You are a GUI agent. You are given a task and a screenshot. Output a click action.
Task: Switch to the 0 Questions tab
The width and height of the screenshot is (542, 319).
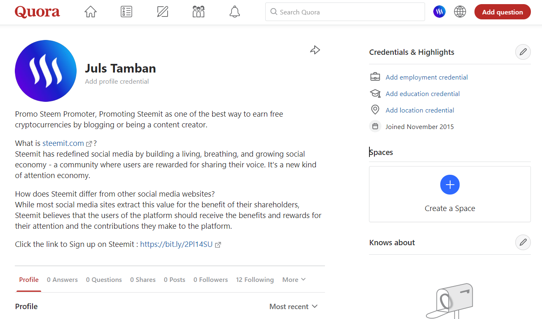pyautogui.click(x=104, y=279)
